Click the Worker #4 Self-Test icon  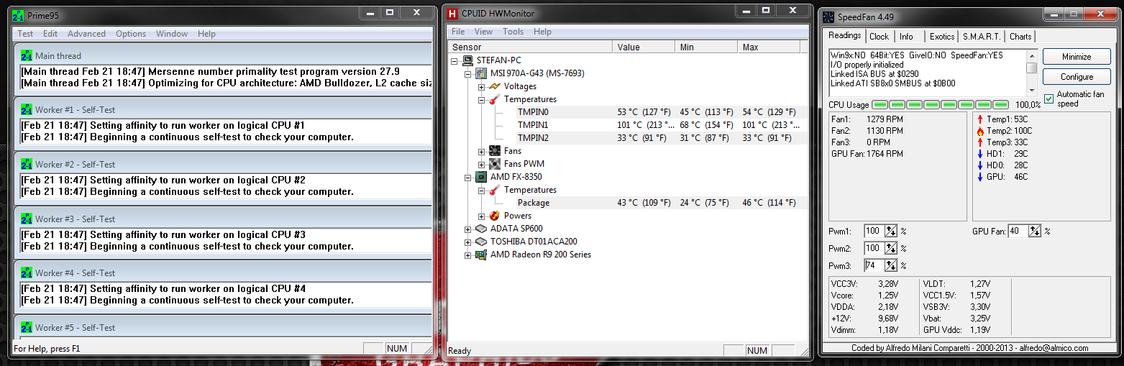27,273
